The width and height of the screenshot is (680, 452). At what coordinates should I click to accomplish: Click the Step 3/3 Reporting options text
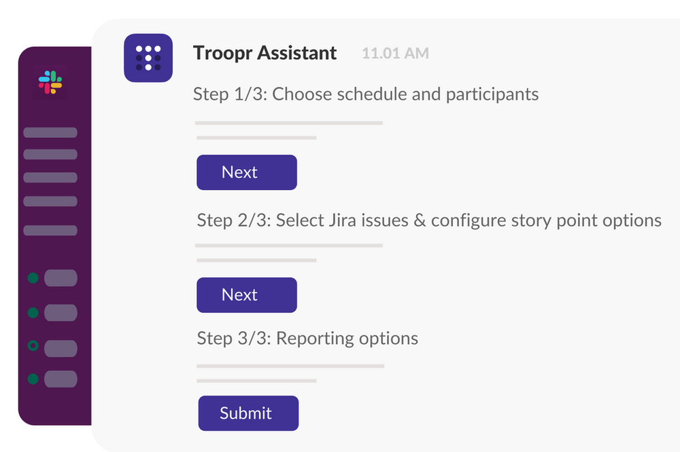click(x=307, y=338)
